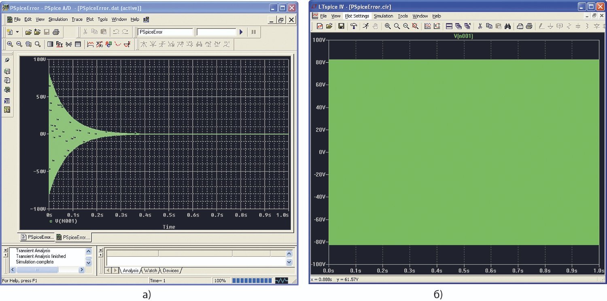Open the PSpiceError profile combo box

(x=165, y=32)
